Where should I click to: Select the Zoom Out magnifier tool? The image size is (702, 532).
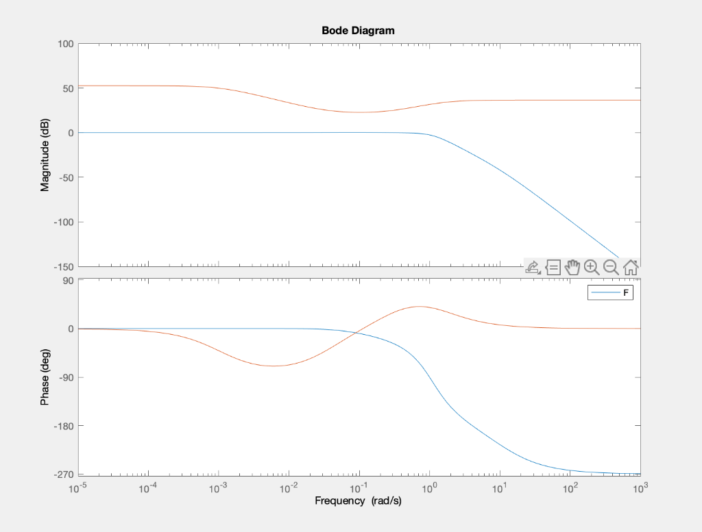tap(611, 267)
